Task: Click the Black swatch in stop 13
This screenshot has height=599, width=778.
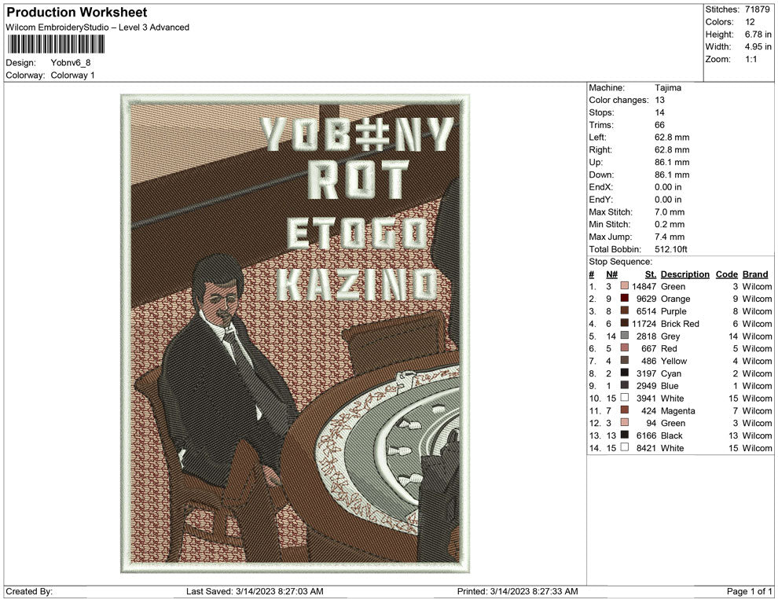Action: (625, 435)
